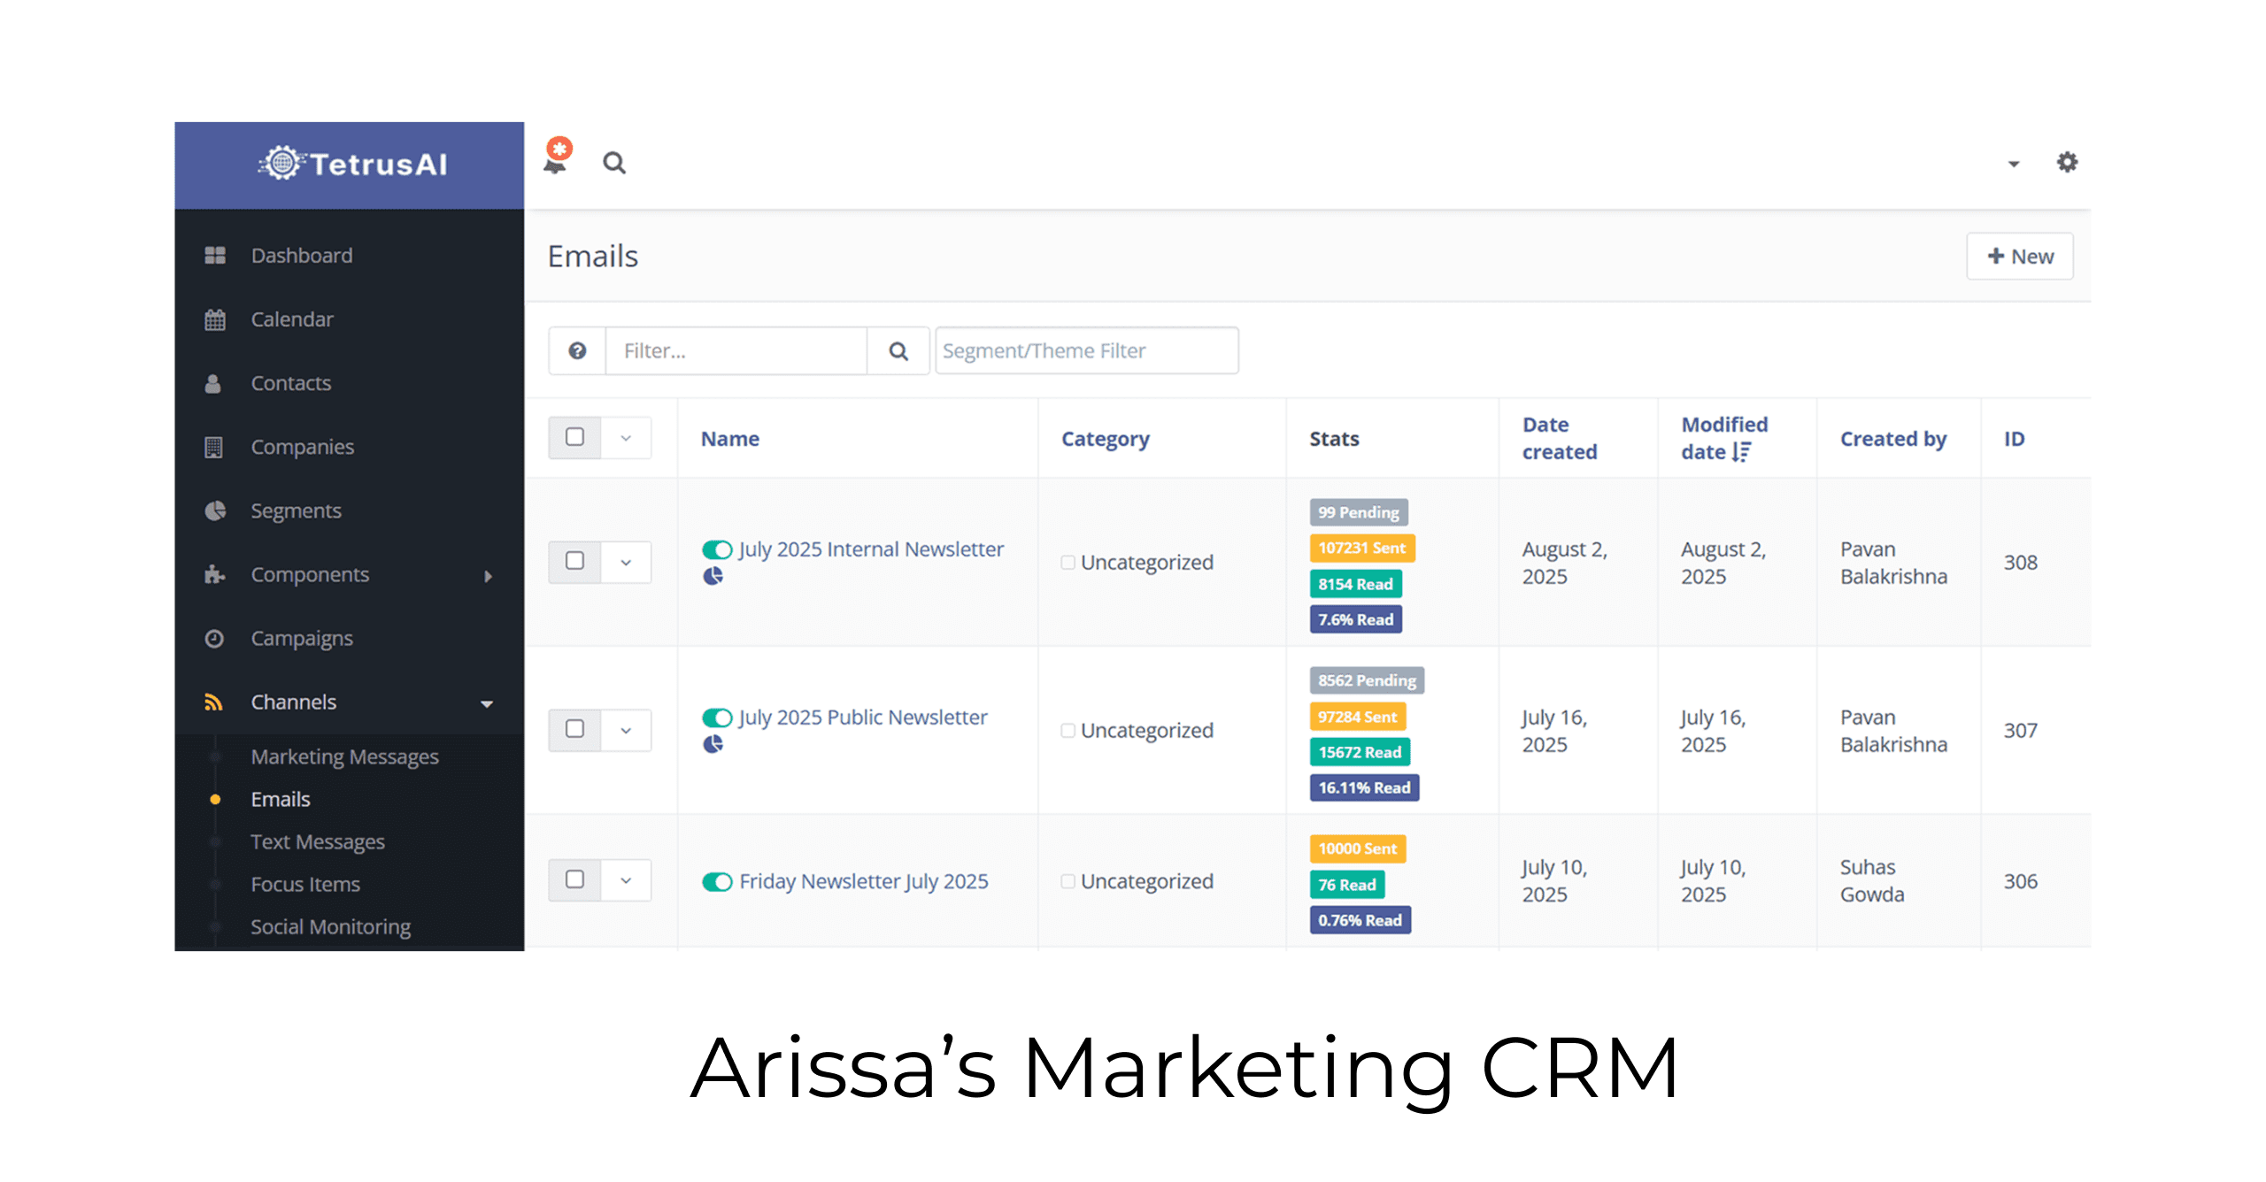Viewport: 2266px width, 1182px height.
Task: Click the filter search magnifier button
Action: pos(898,351)
